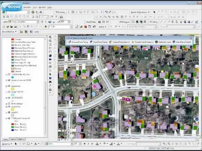Toggle checkbox of layer with cyan outline symbol

[9, 92]
